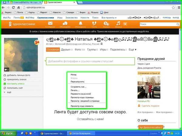Image resolution: width=182 pixels, height=136 pixels.
Task: Open the Мои праздники link
Action: tap(164, 112)
